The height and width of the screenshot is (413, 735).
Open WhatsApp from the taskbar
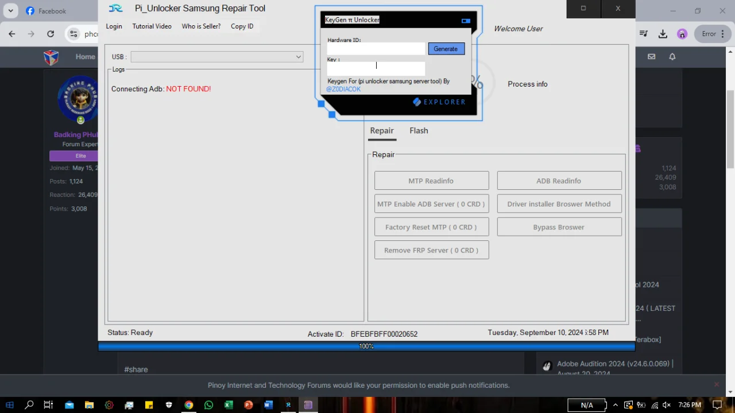(x=208, y=405)
